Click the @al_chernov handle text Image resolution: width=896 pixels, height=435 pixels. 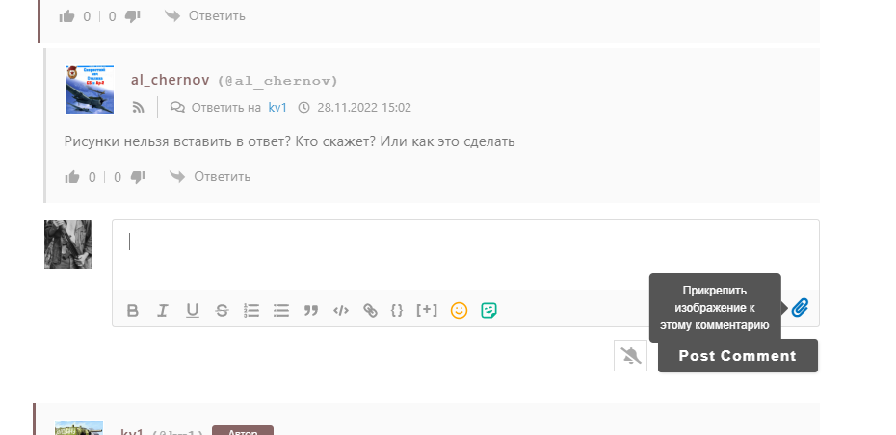(x=277, y=81)
